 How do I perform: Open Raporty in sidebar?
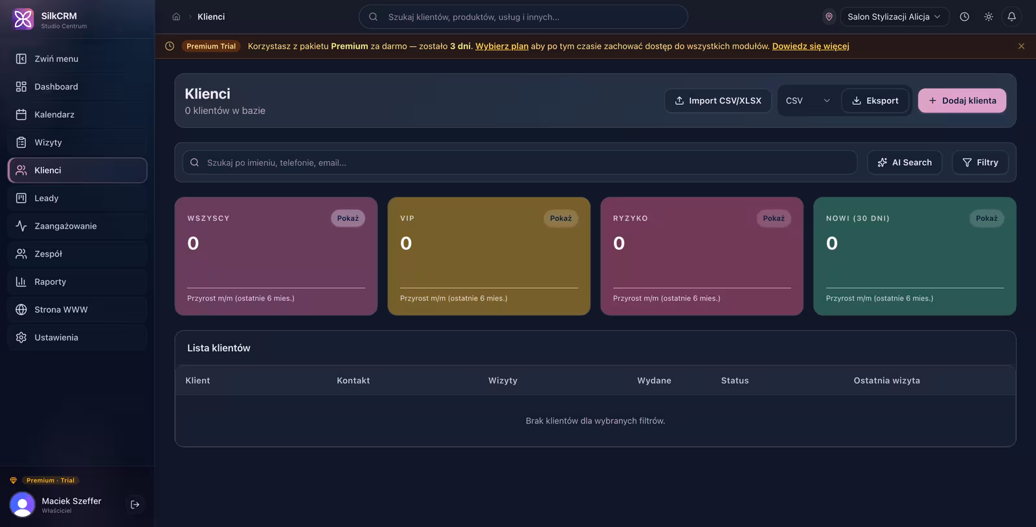(78, 282)
